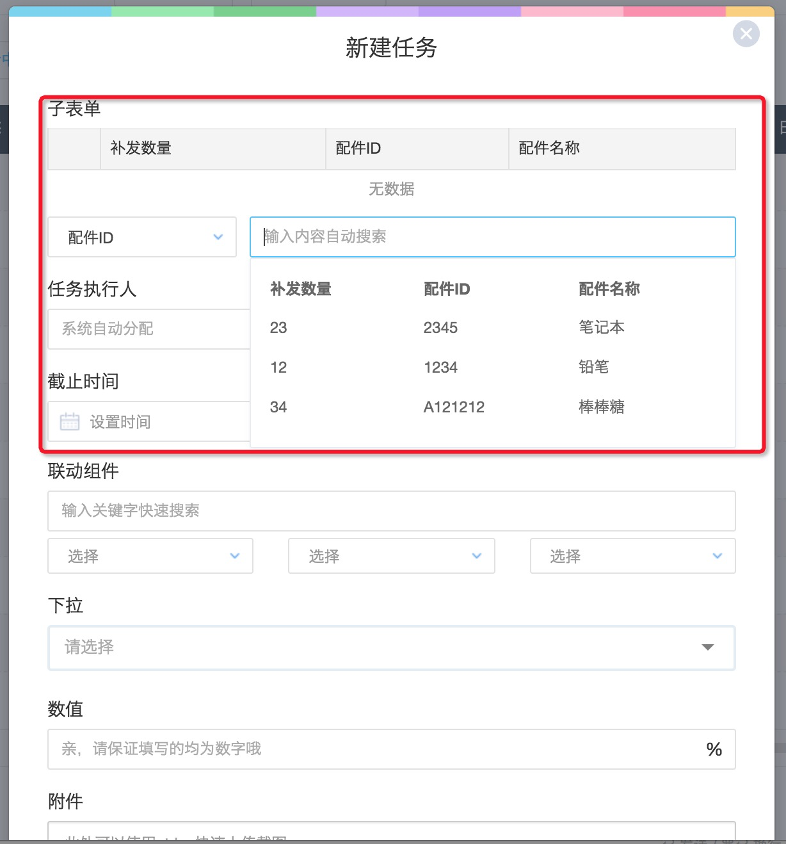The width and height of the screenshot is (786, 844).
Task: Click the calendar icon in 截止时间
Action: click(70, 421)
